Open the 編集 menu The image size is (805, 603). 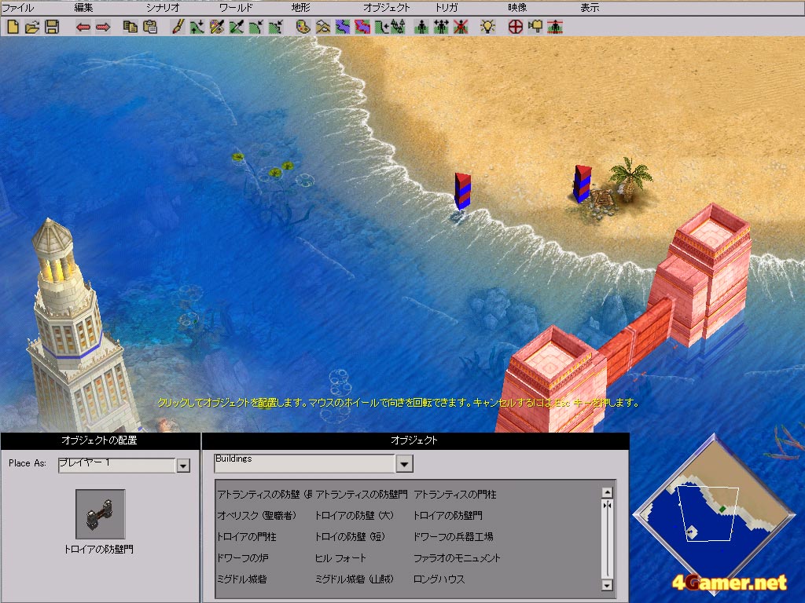pos(83,8)
